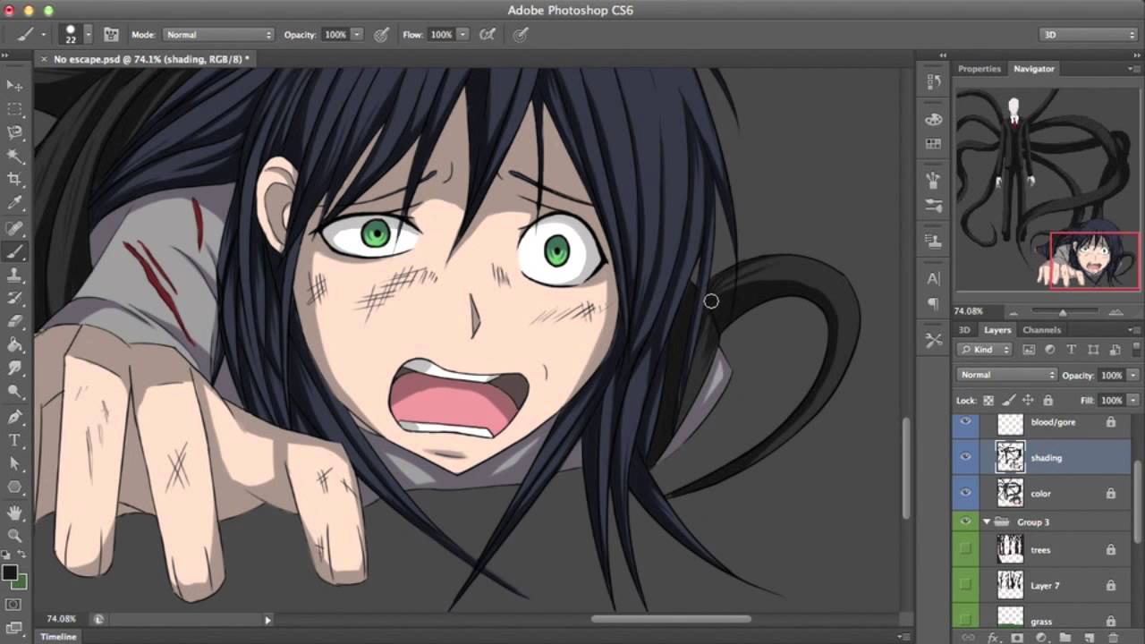Image resolution: width=1145 pixels, height=644 pixels.
Task: Select the Healing Brush tool
Action: [x=14, y=229]
